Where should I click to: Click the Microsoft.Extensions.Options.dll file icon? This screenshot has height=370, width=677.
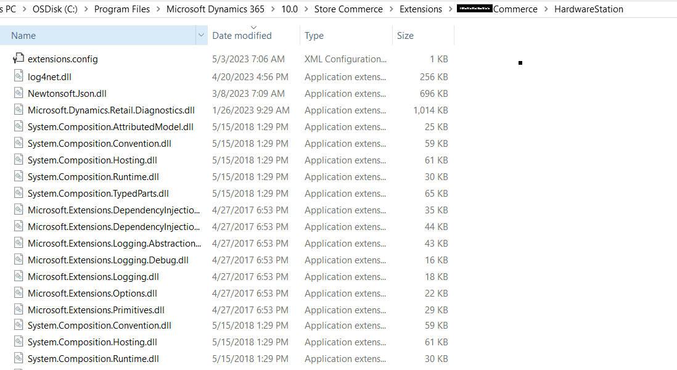(18, 292)
